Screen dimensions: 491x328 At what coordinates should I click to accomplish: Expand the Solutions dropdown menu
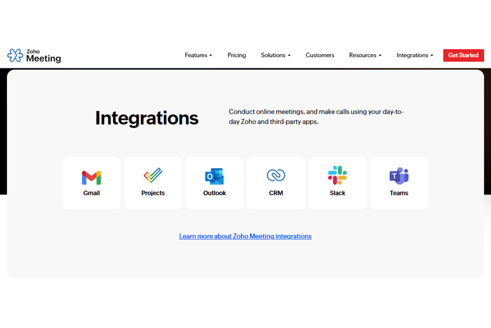click(276, 55)
